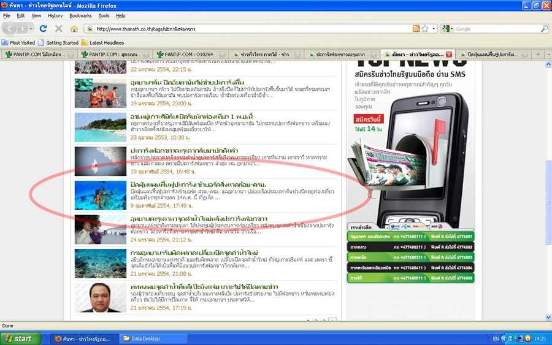Open the View menu
The image size is (552, 345).
(x=36, y=15)
